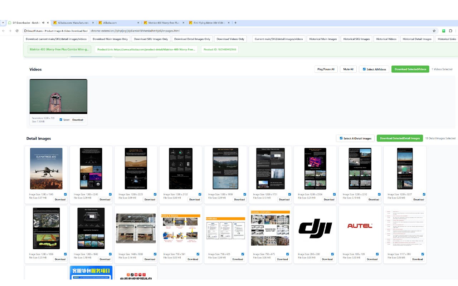
Task: Open the DJI logo image
Action: [x=315, y=228]
